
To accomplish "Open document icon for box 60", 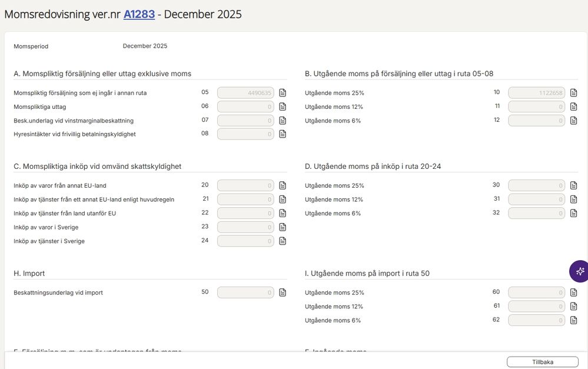I will pos(573,292).
